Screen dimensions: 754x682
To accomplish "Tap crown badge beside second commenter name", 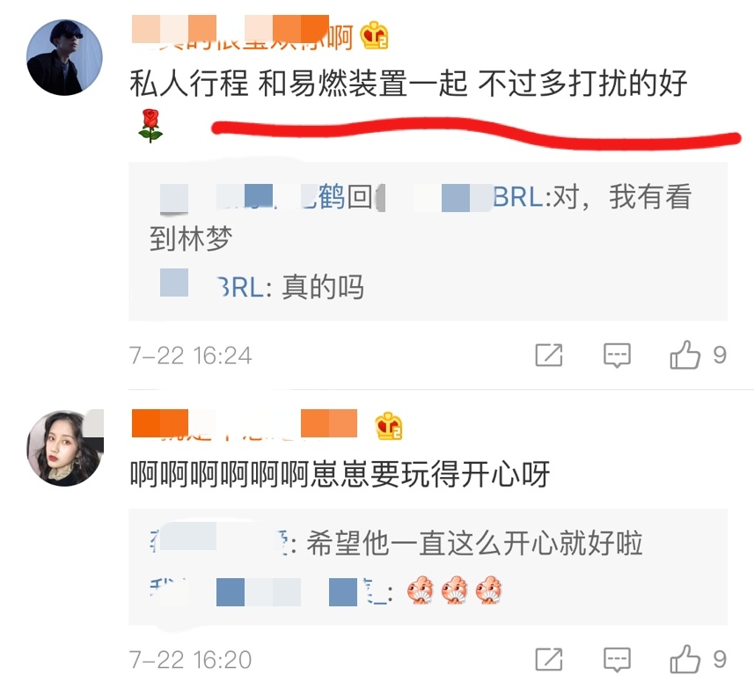I will click(389, 426).
